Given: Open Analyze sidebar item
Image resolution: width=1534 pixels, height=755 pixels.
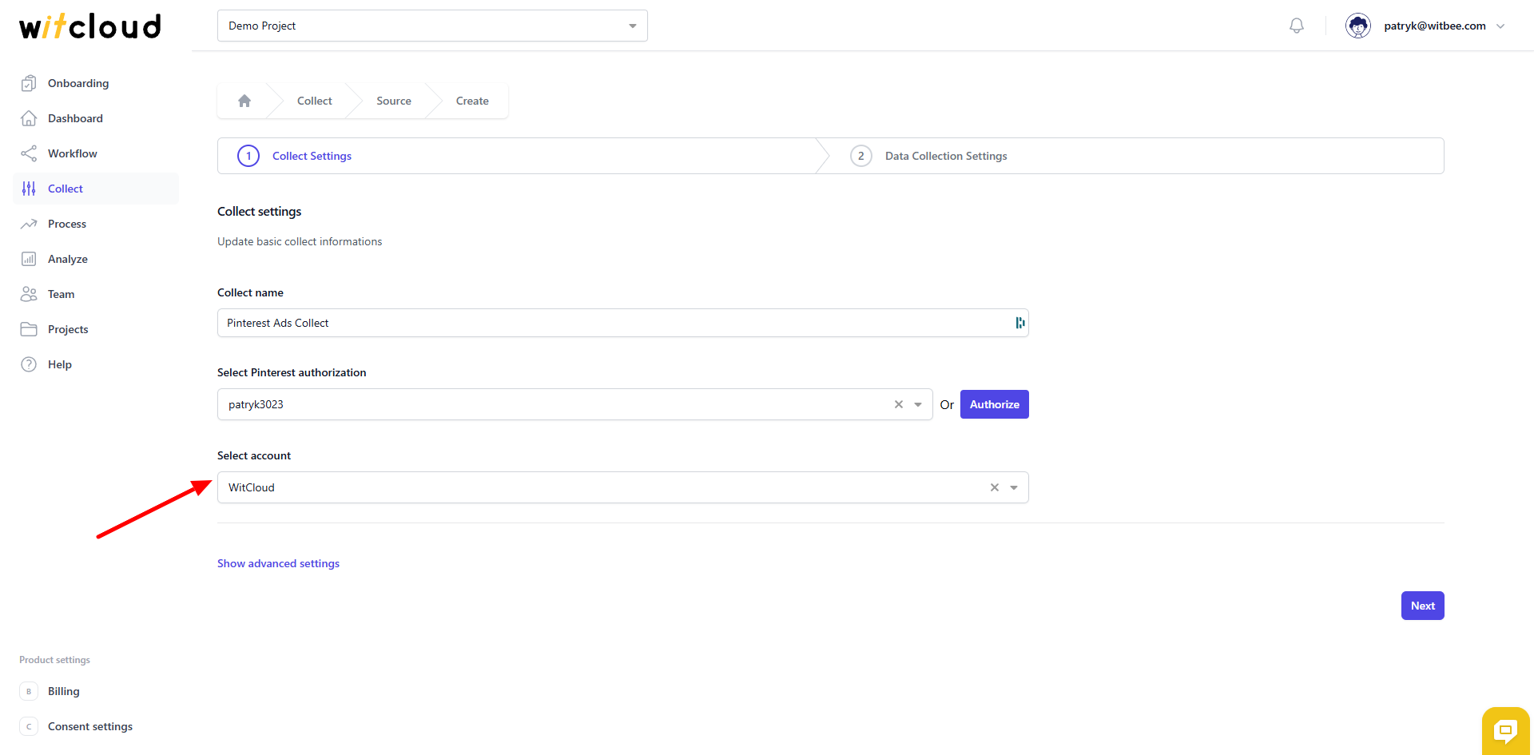Looking at the screenshot, I should tap(96, 259).
